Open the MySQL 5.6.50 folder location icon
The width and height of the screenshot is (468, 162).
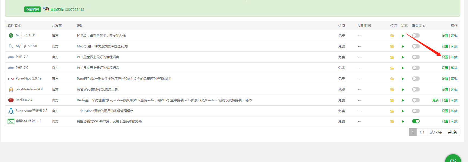click(392, 46)
